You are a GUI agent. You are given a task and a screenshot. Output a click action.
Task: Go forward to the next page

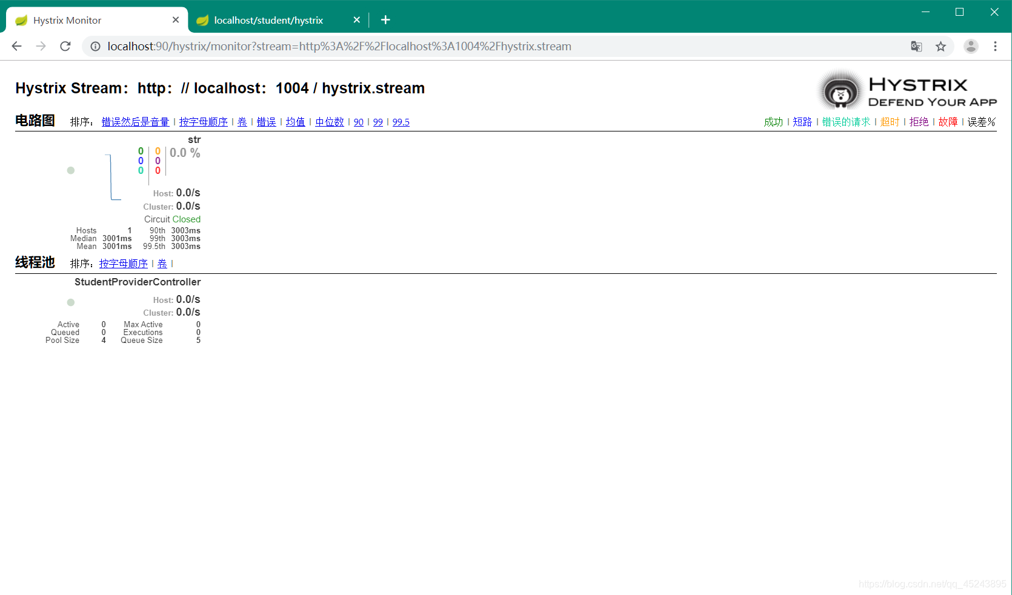(x=41, y=46)
